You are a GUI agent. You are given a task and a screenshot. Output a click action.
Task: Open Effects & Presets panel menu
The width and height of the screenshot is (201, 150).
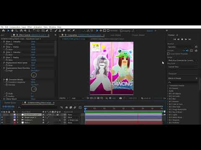[196, 78]
